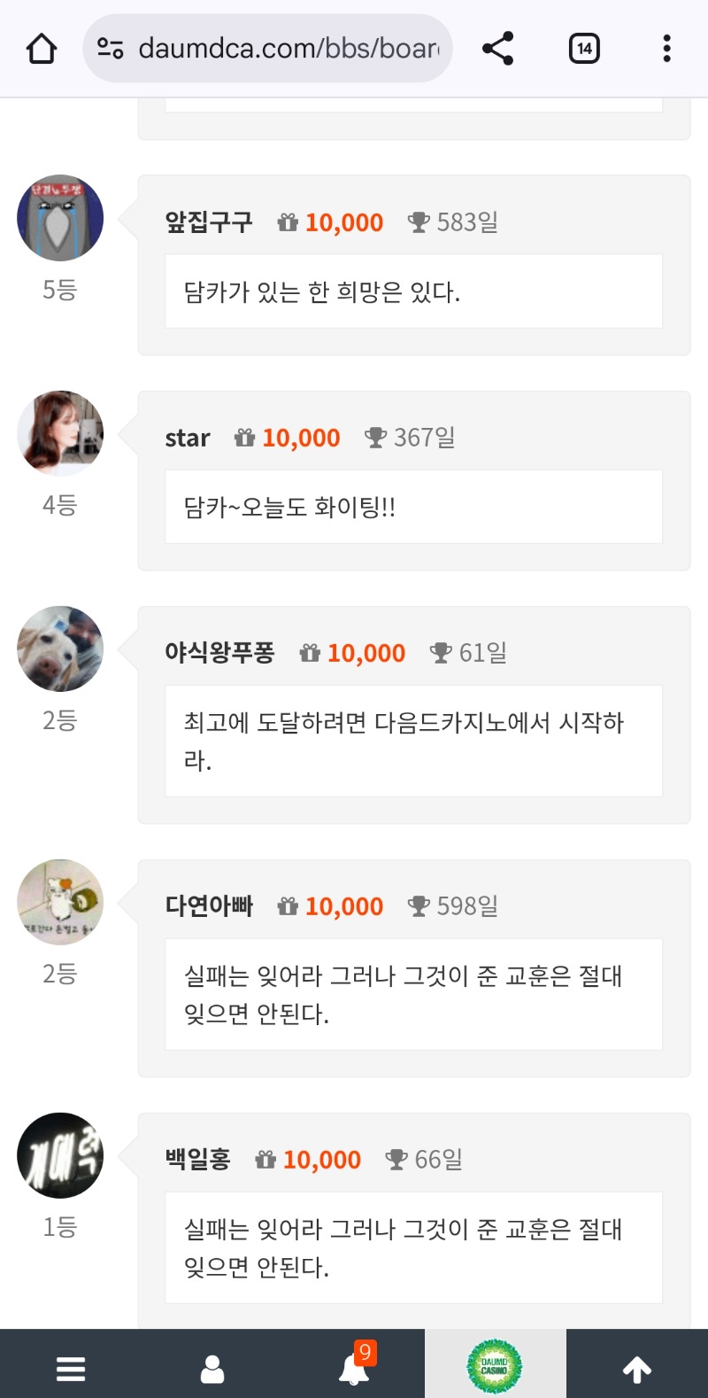
Task: Tap the site info icon in address bar
Action: (x=111, y=49)
